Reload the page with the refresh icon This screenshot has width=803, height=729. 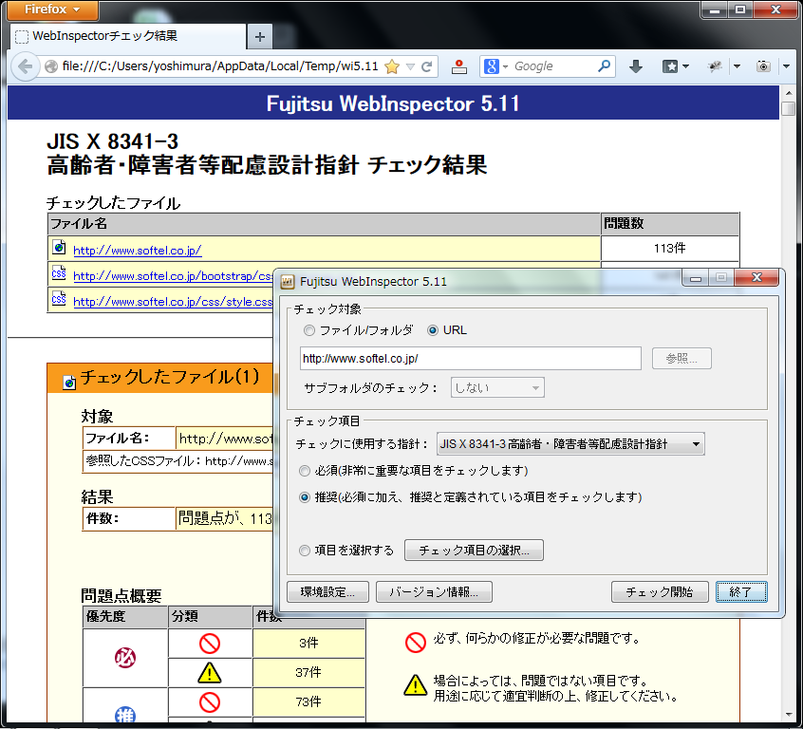pos(426,66)
